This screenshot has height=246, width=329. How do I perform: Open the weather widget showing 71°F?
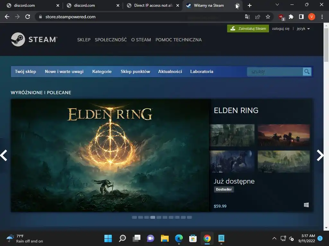tap(24, 238)
